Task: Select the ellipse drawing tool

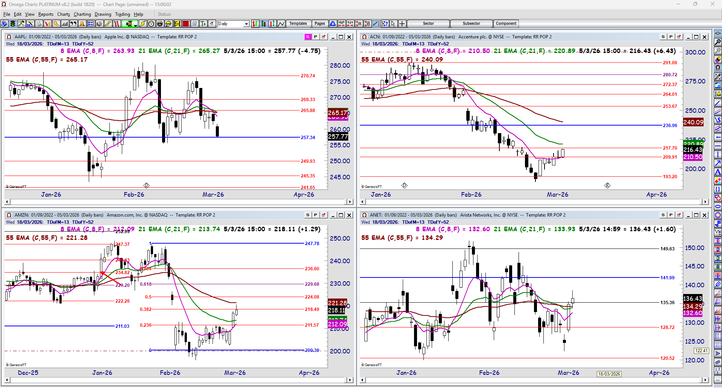Action: [x=718, y=206]
